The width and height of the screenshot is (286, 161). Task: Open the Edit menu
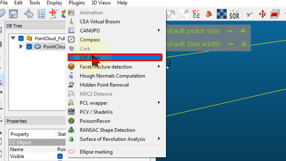coord(18,3)
